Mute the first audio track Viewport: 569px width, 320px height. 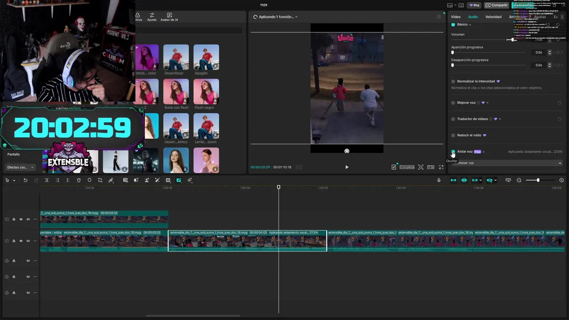pos(28,260)
